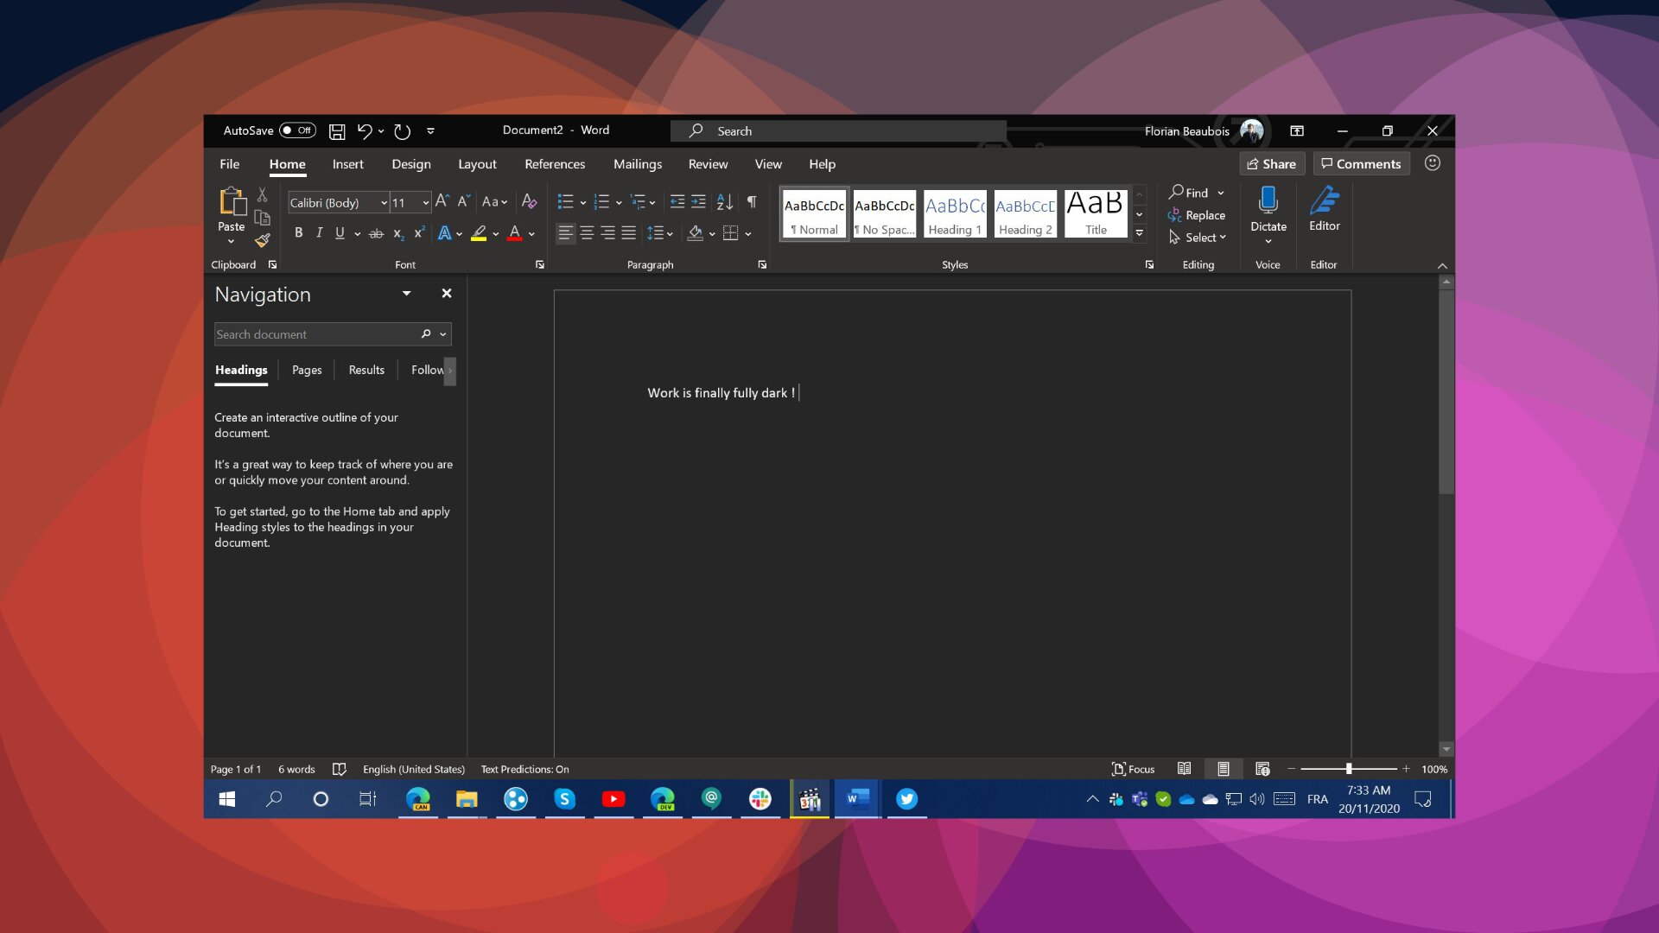Viewport: 1659px width, 933px height.
Task: Apply Heading 1 style
Action: 955,213
